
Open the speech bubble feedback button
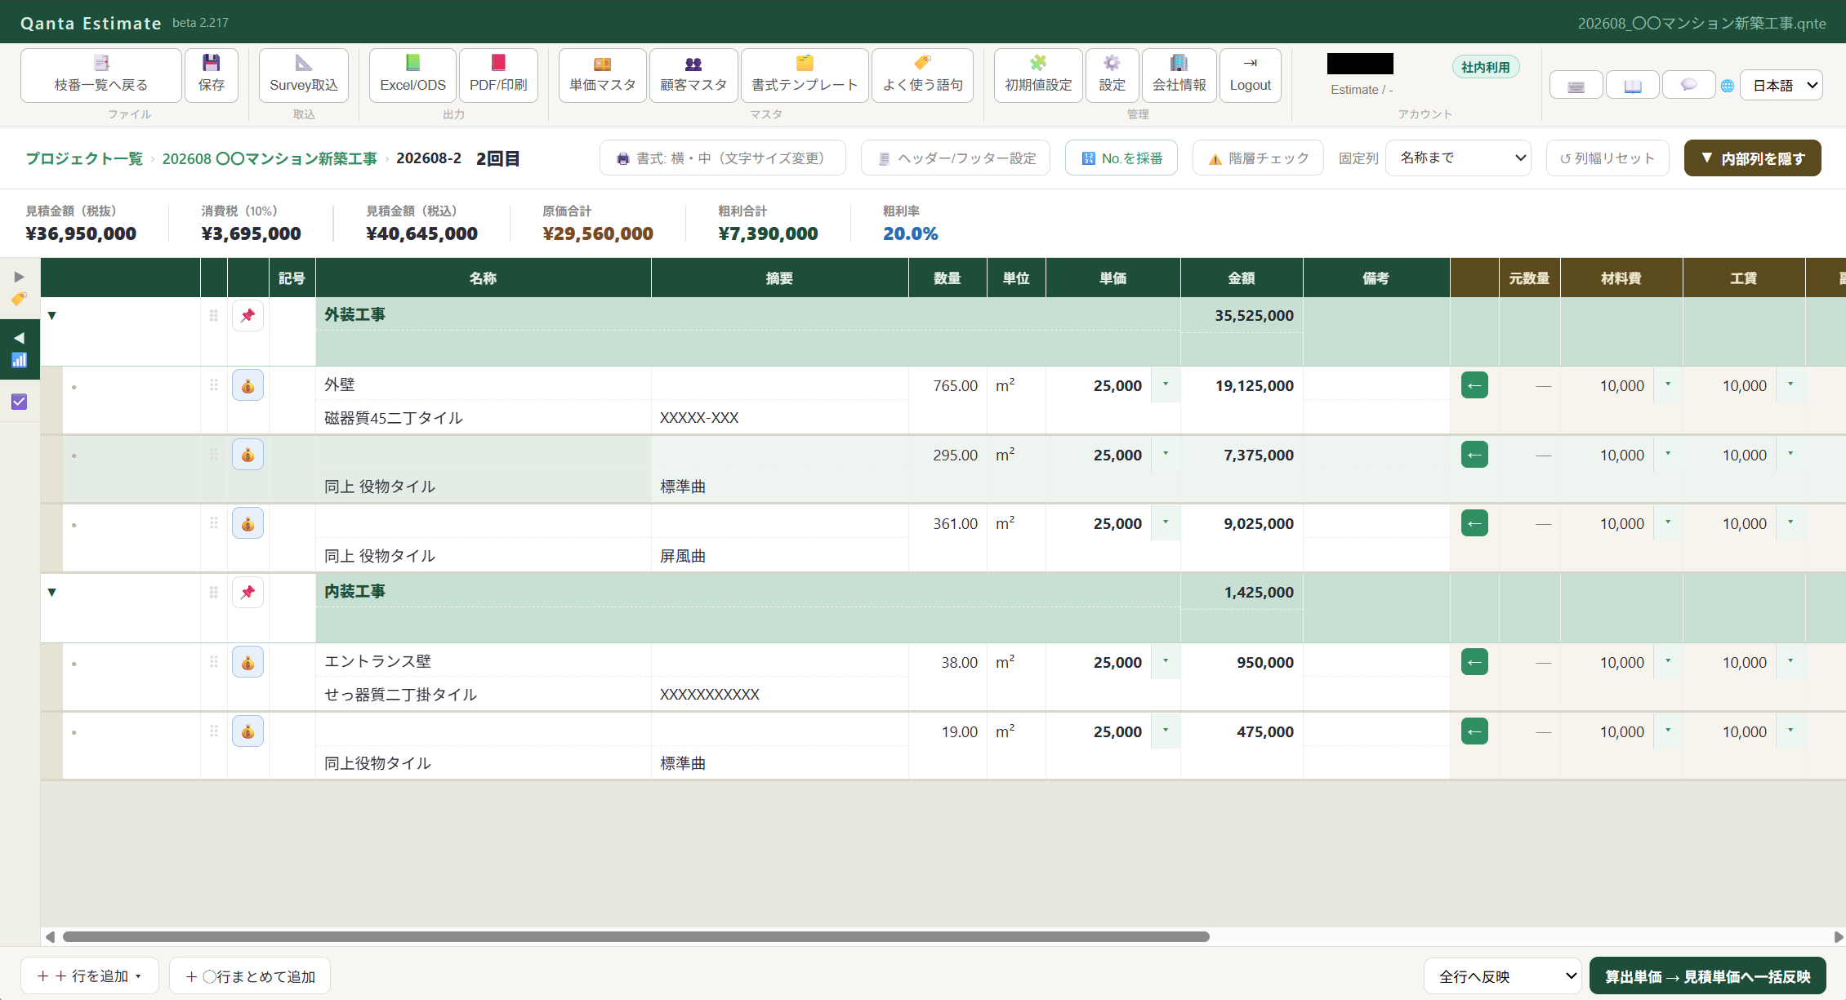(1688, 85)
